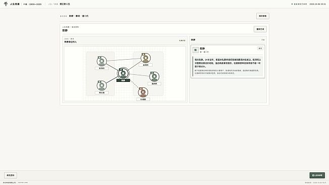This screenshot has height=185, width=329.
Task: Click the line linking upper-left and tan nodes
Action: 124,60
